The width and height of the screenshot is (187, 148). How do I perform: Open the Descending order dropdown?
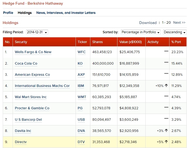pos(175,32)
